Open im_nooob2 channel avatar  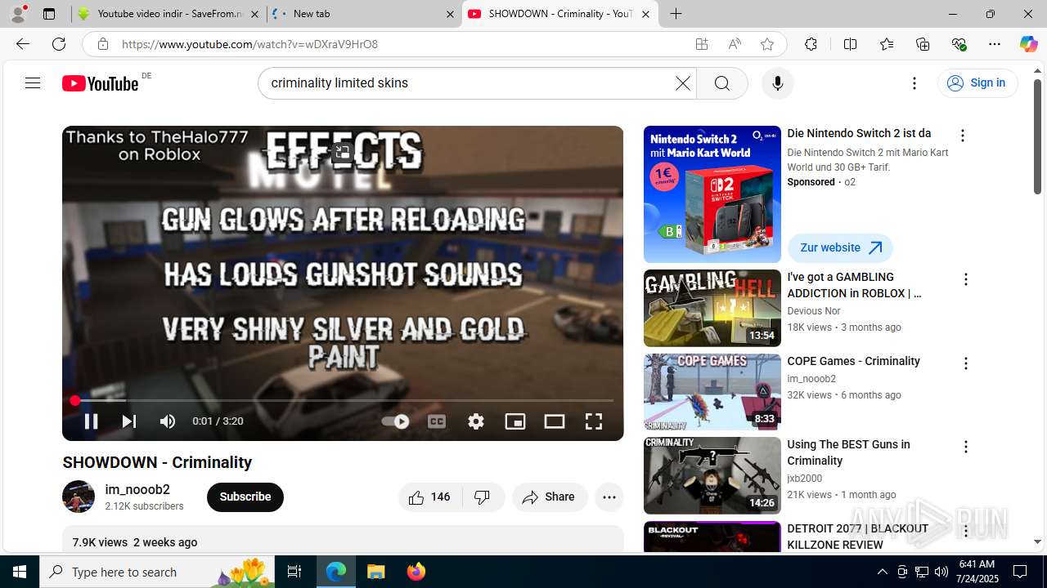79,497
